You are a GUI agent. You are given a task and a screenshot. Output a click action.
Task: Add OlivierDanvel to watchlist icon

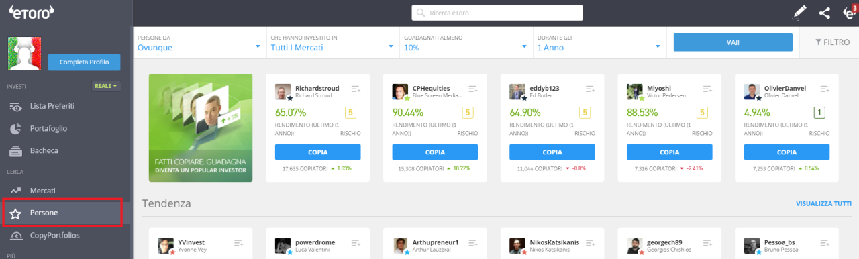pos(824,89)
